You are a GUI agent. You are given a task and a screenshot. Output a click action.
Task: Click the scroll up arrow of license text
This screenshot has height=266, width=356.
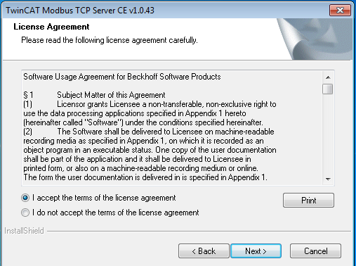pyautogui.click(x=328, y=77)
